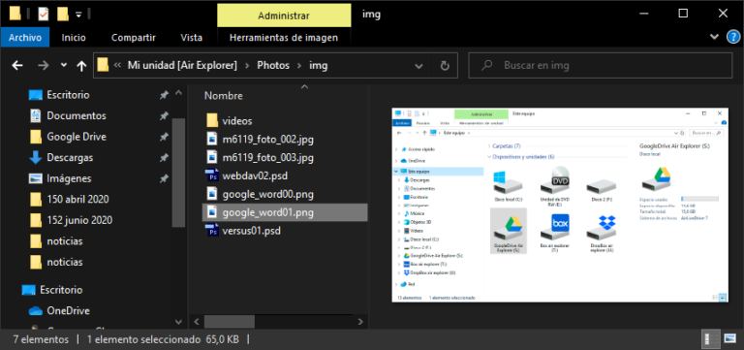Click the img breadcrumb segment

pyautogui.click(x=319, y=66)
